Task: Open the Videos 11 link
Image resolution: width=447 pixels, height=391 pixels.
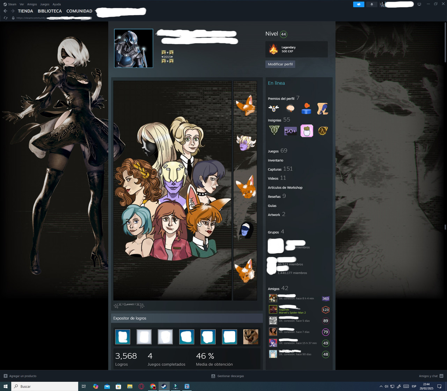Action: 277,178
